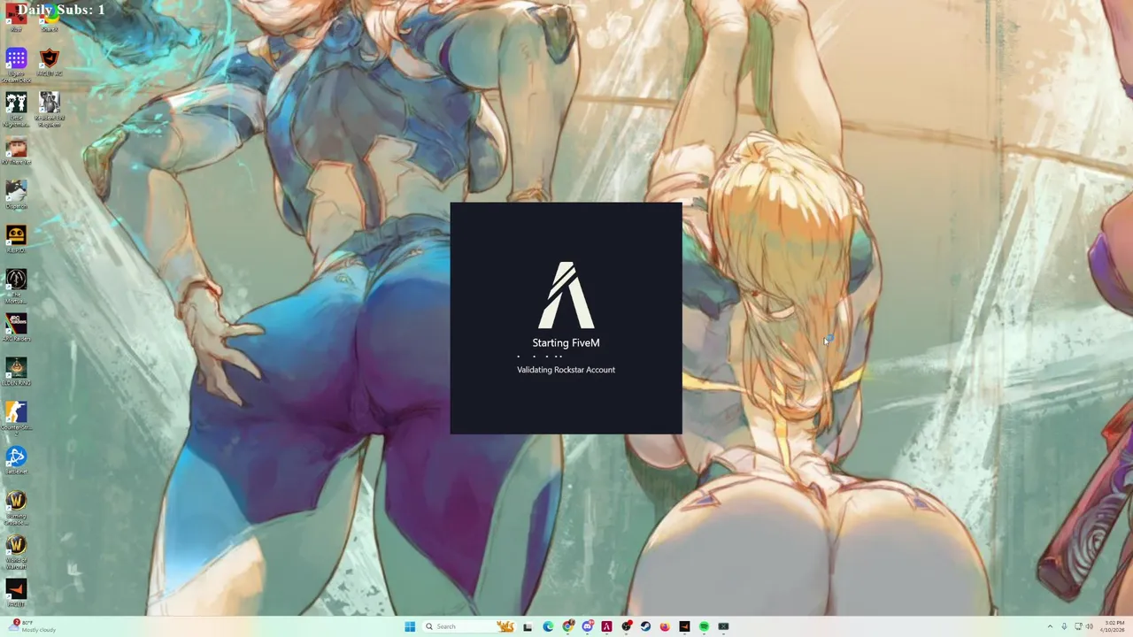Select the R.E.P.O. desktop shortcut

16,239
